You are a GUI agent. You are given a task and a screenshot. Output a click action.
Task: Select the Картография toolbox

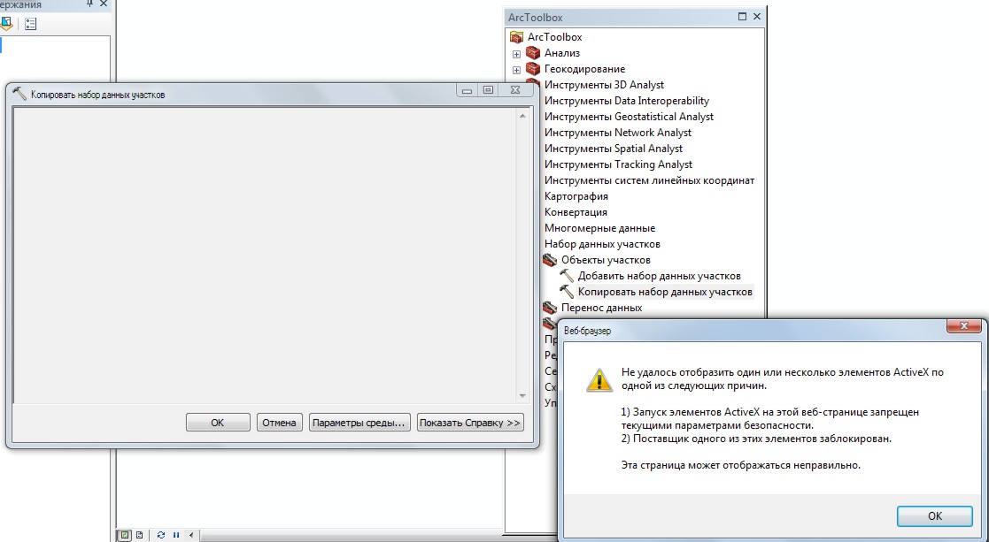point(576,196)
